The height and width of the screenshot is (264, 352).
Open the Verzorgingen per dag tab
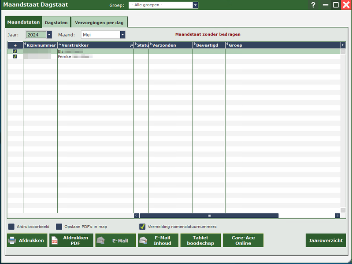point(99,22)
